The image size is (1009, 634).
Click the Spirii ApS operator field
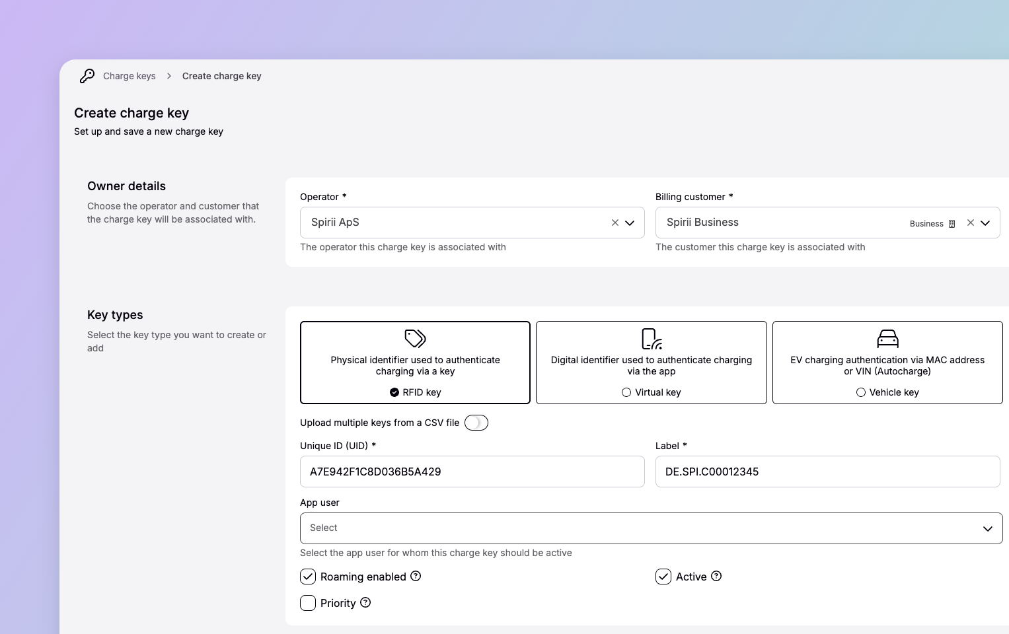coord(472,223)
